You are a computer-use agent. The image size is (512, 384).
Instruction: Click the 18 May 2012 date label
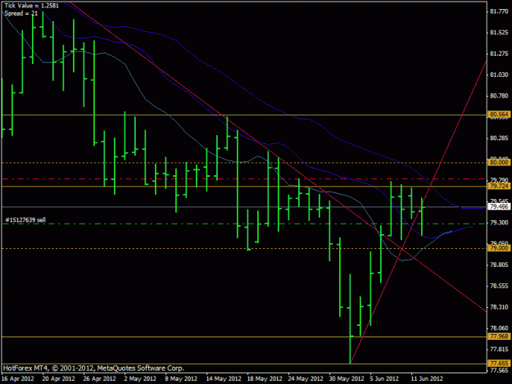coord(265,378)
